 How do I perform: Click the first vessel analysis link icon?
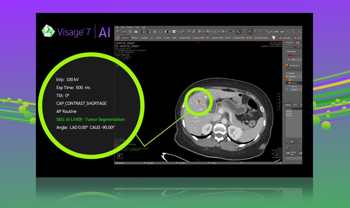pyautogui.click(x=238, y=32)
